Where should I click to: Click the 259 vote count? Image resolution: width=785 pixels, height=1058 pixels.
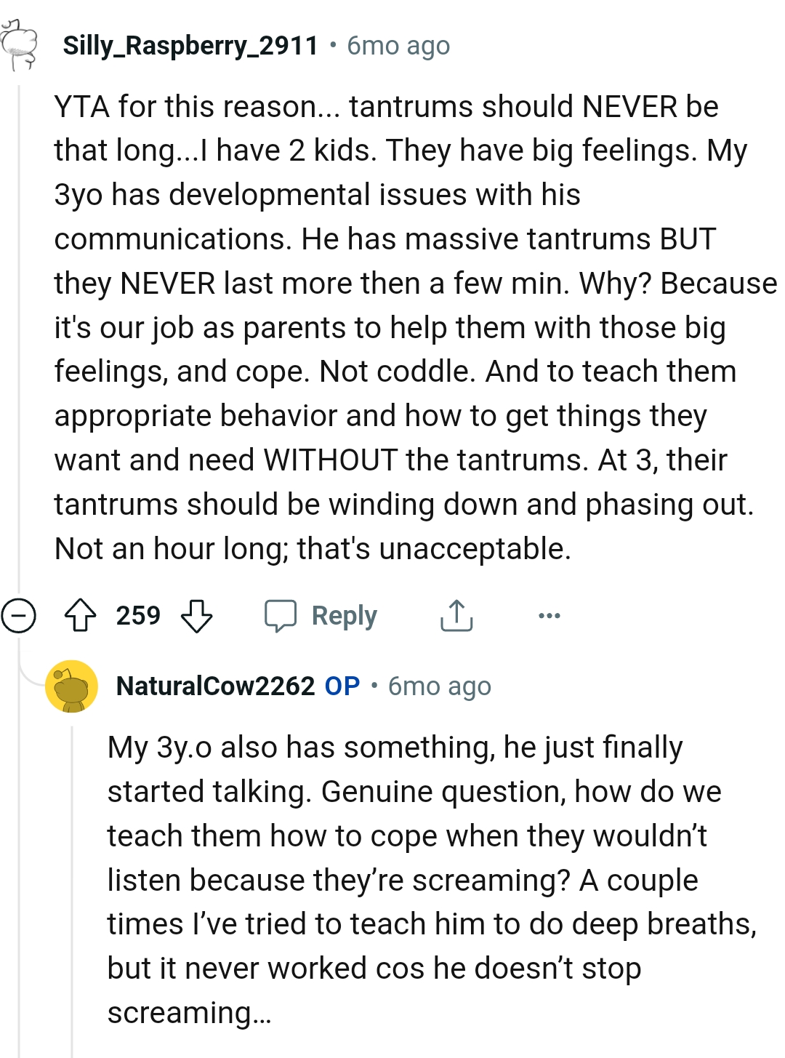(139, 615)
